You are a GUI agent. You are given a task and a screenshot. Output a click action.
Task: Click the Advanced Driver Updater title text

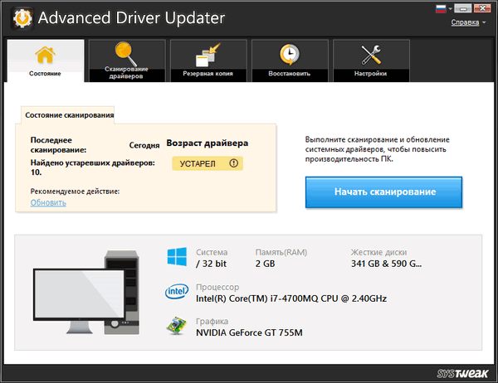click(x=131, y=17)
